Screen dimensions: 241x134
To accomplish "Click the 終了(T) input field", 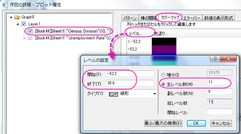I will point(130,83).
